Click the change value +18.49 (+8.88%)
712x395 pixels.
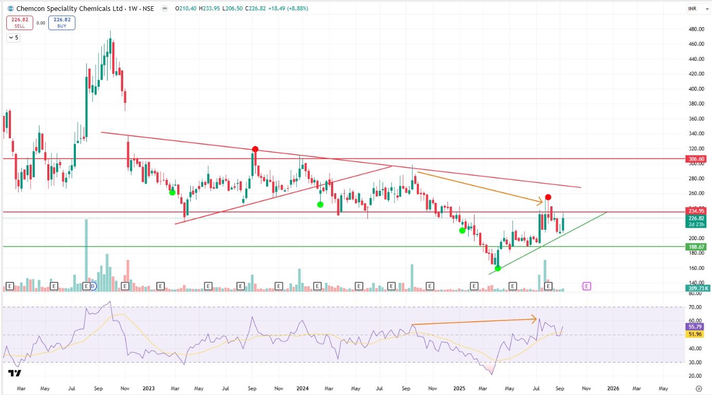point(289,8)
